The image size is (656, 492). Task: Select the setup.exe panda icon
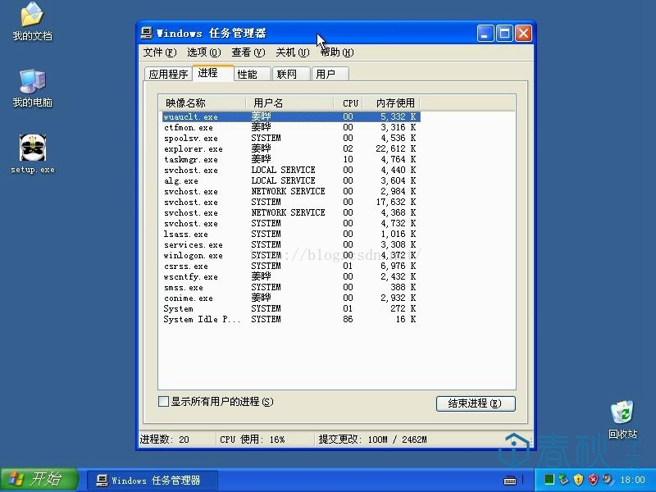32,153
